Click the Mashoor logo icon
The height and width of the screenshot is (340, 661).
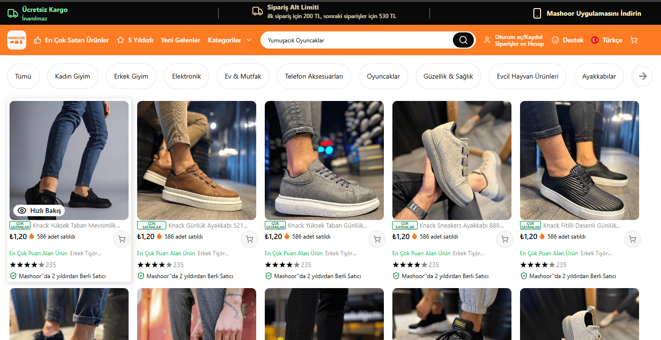[17, 40]
